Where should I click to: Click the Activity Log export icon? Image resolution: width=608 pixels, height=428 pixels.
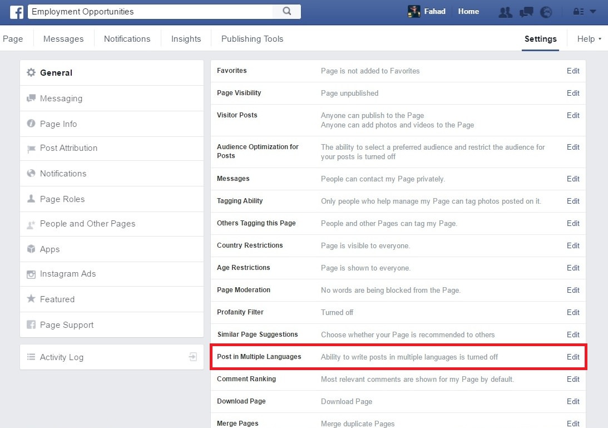click(192, 357)
